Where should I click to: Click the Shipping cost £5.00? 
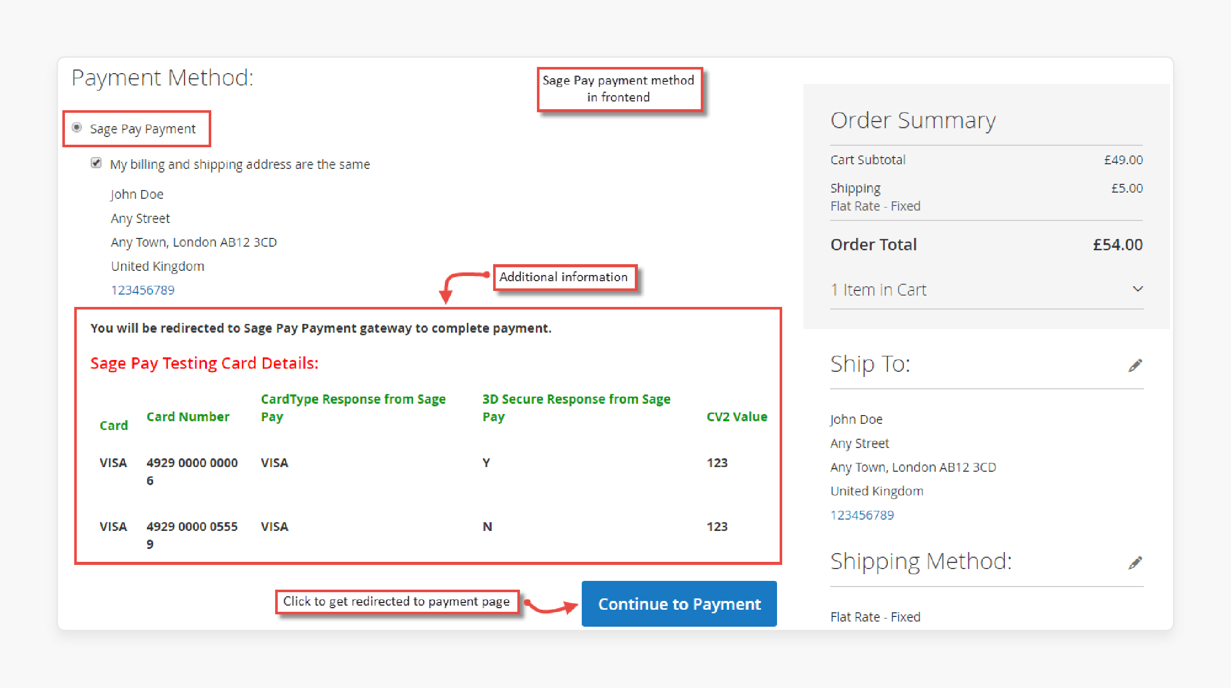point(1127,188)
